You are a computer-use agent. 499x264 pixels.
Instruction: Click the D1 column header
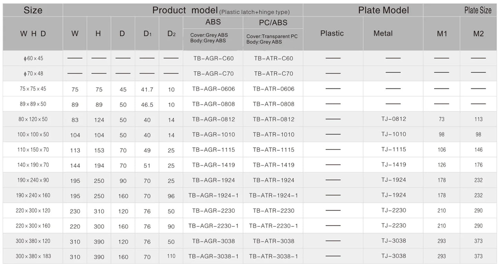[x=147, y=34]
